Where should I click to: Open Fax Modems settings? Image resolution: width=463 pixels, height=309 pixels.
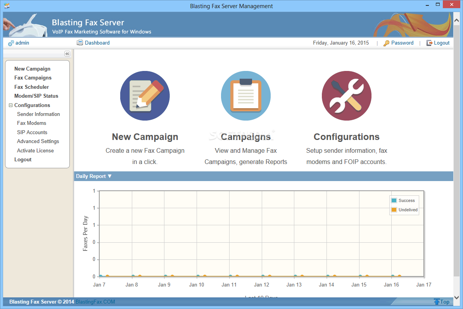(31, 123)
